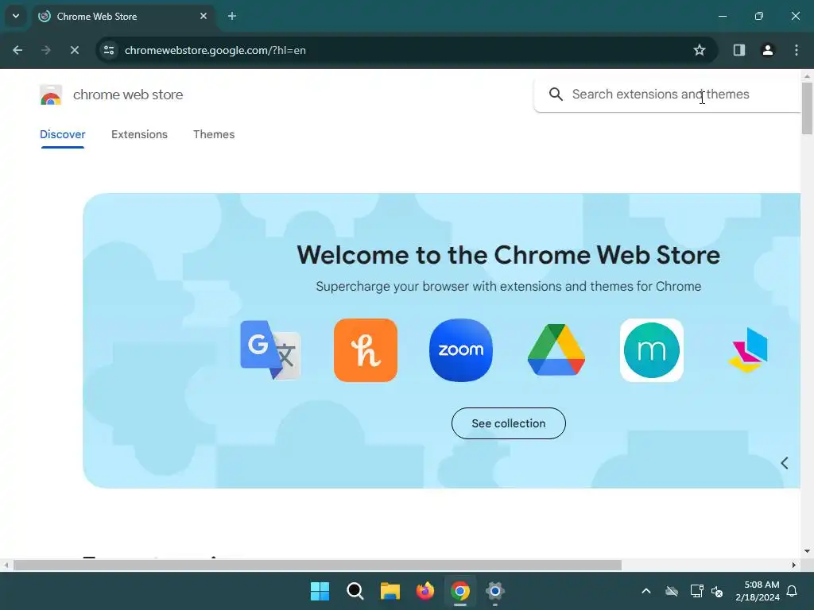Open the Chrome side panel

coord(739,50)
